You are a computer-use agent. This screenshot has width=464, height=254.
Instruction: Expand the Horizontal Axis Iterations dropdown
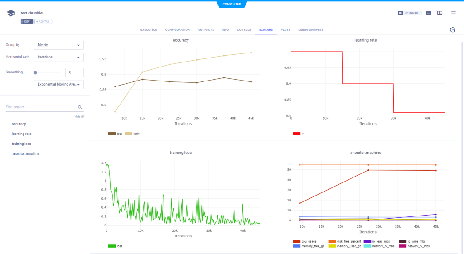coord(58,57)
